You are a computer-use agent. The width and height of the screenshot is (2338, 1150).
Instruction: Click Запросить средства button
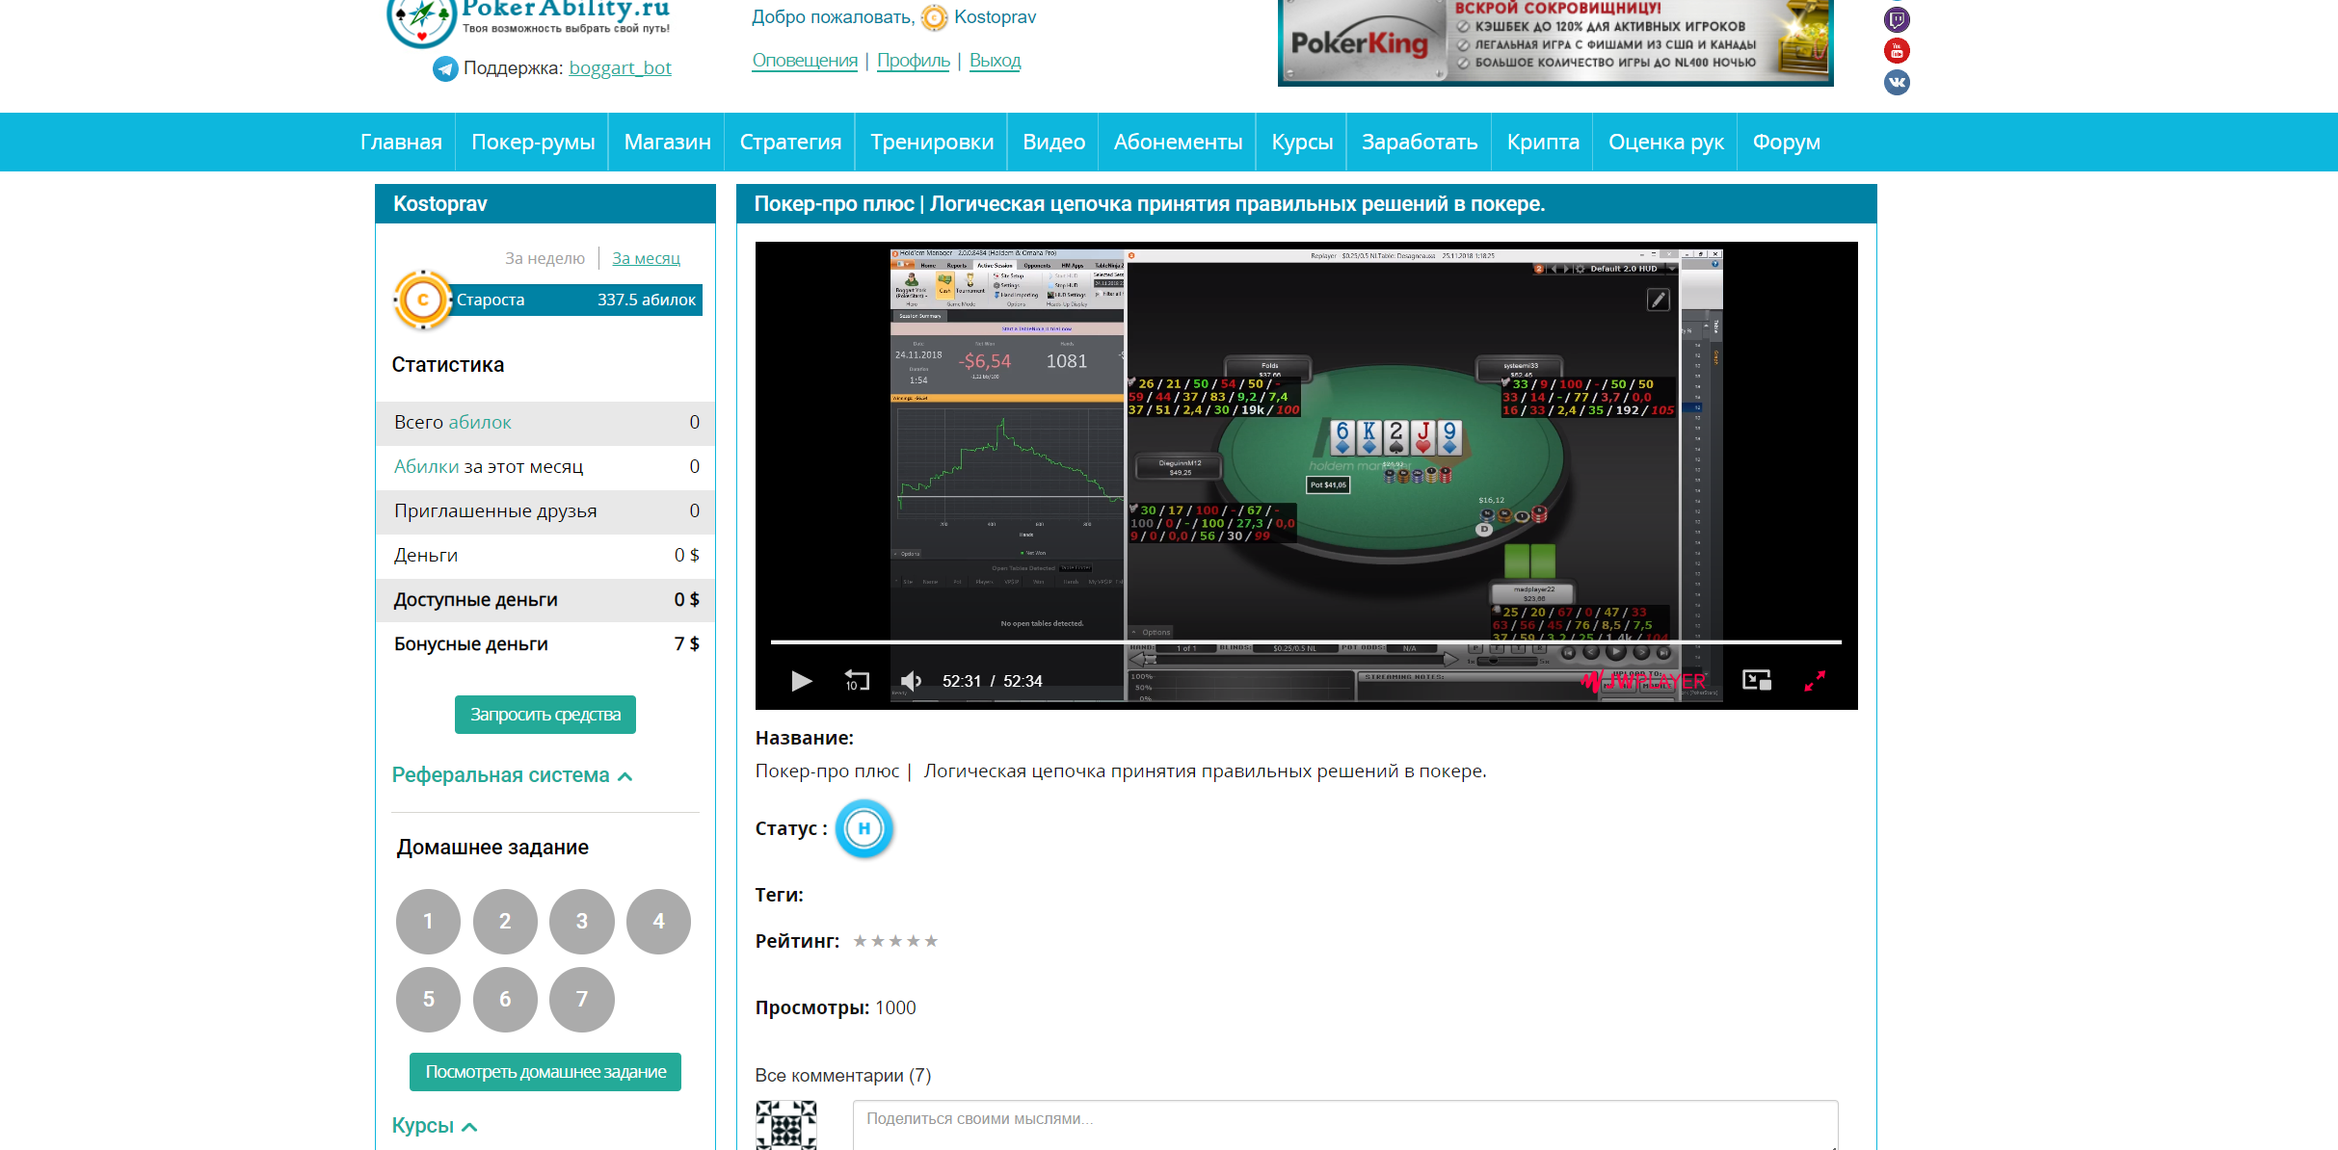[545, 715]
